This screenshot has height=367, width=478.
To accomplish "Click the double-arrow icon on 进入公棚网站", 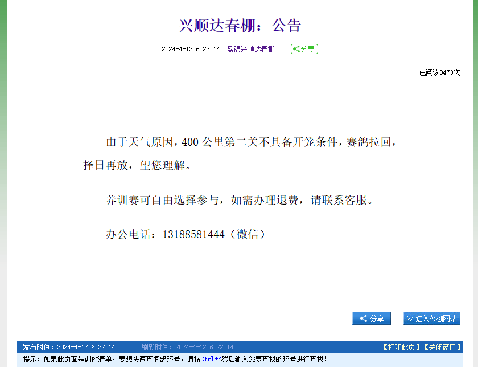I will pyautogui.click(x=410, y=319).
